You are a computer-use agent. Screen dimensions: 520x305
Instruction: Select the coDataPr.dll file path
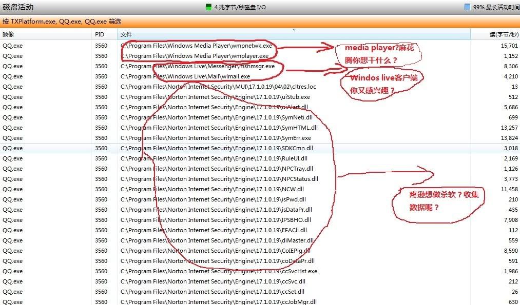pos(218,261)
